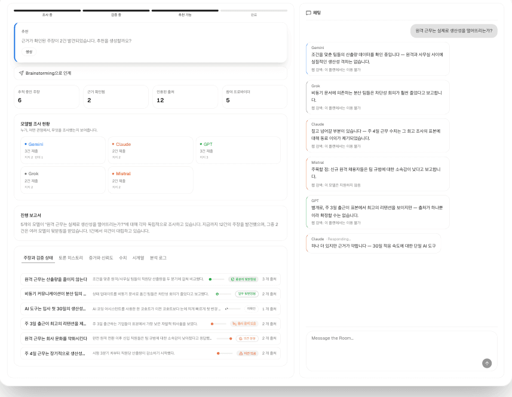Select the 주장과 검증 상태 tab

(38, 258)
